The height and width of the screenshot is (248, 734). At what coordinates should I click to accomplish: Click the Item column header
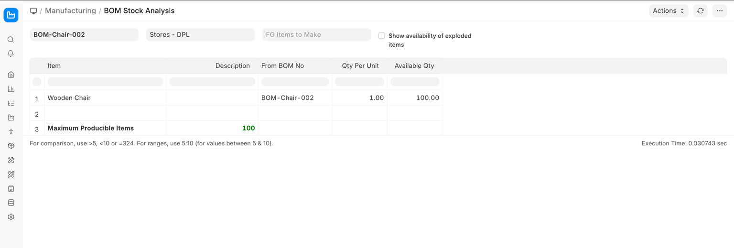(x=54, y=66)
